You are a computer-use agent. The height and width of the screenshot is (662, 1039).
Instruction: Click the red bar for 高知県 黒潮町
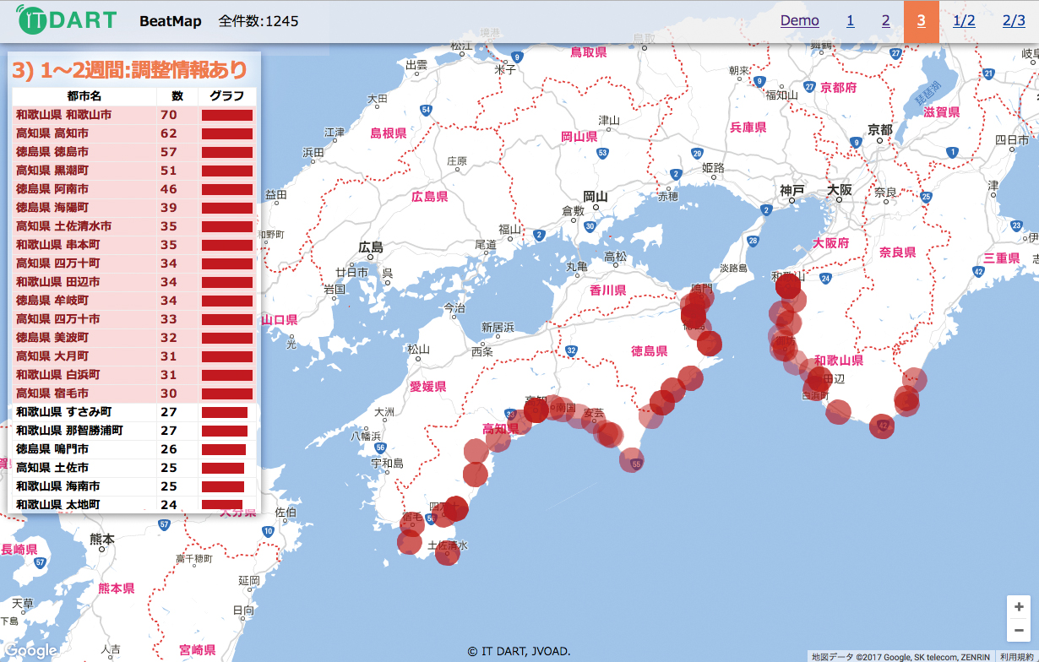coord(226,171)
